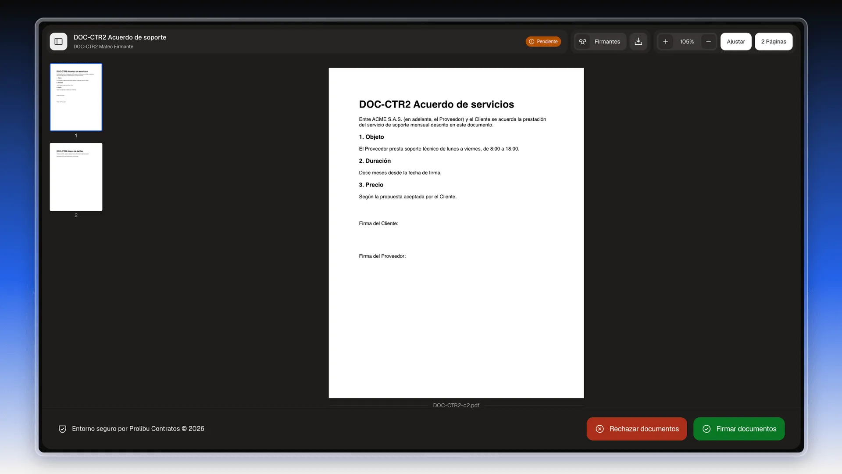
Task: Click the '2. Duración' section heading
Action: 375,161
